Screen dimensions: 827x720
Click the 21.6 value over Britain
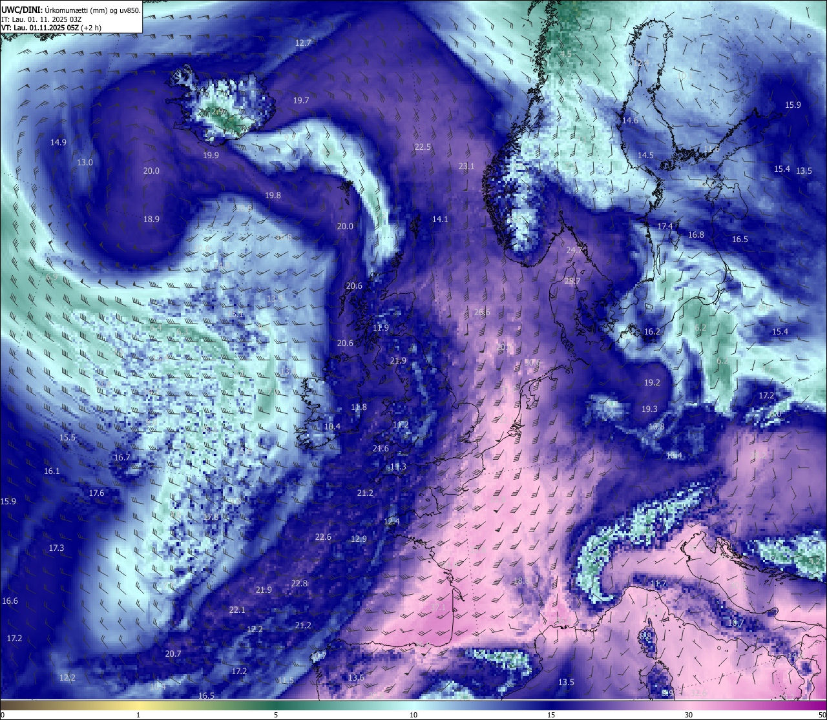pyautogui.click(x=381, y=449)
